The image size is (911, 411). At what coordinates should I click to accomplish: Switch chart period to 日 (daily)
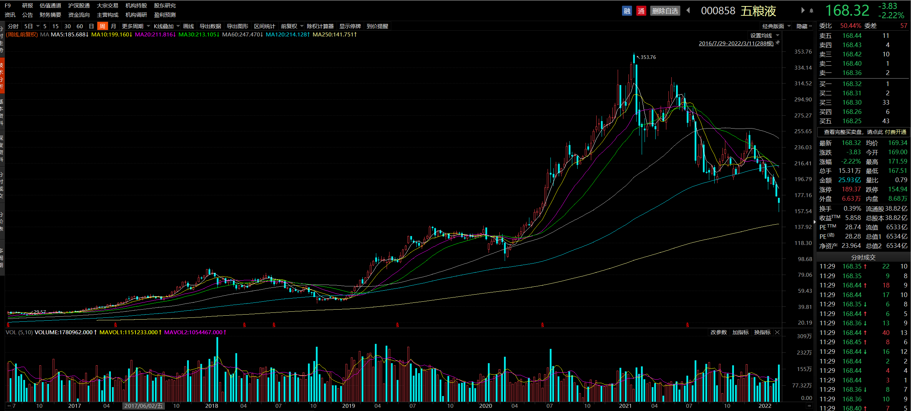pos(91,26)
